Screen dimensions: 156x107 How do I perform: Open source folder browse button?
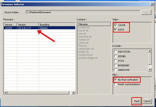tap(146, 12)
